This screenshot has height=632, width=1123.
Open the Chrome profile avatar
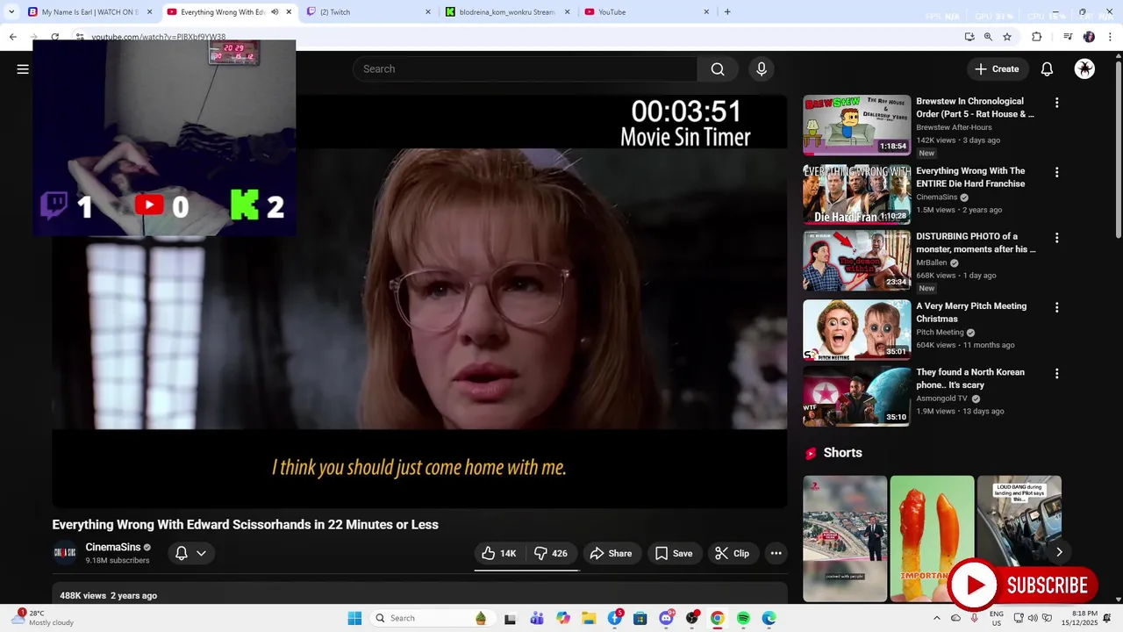coord(1089,37)
